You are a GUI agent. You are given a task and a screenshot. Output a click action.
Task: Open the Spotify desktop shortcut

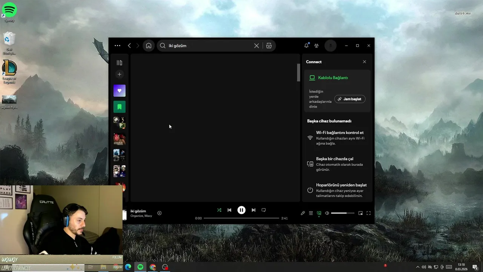9,12
